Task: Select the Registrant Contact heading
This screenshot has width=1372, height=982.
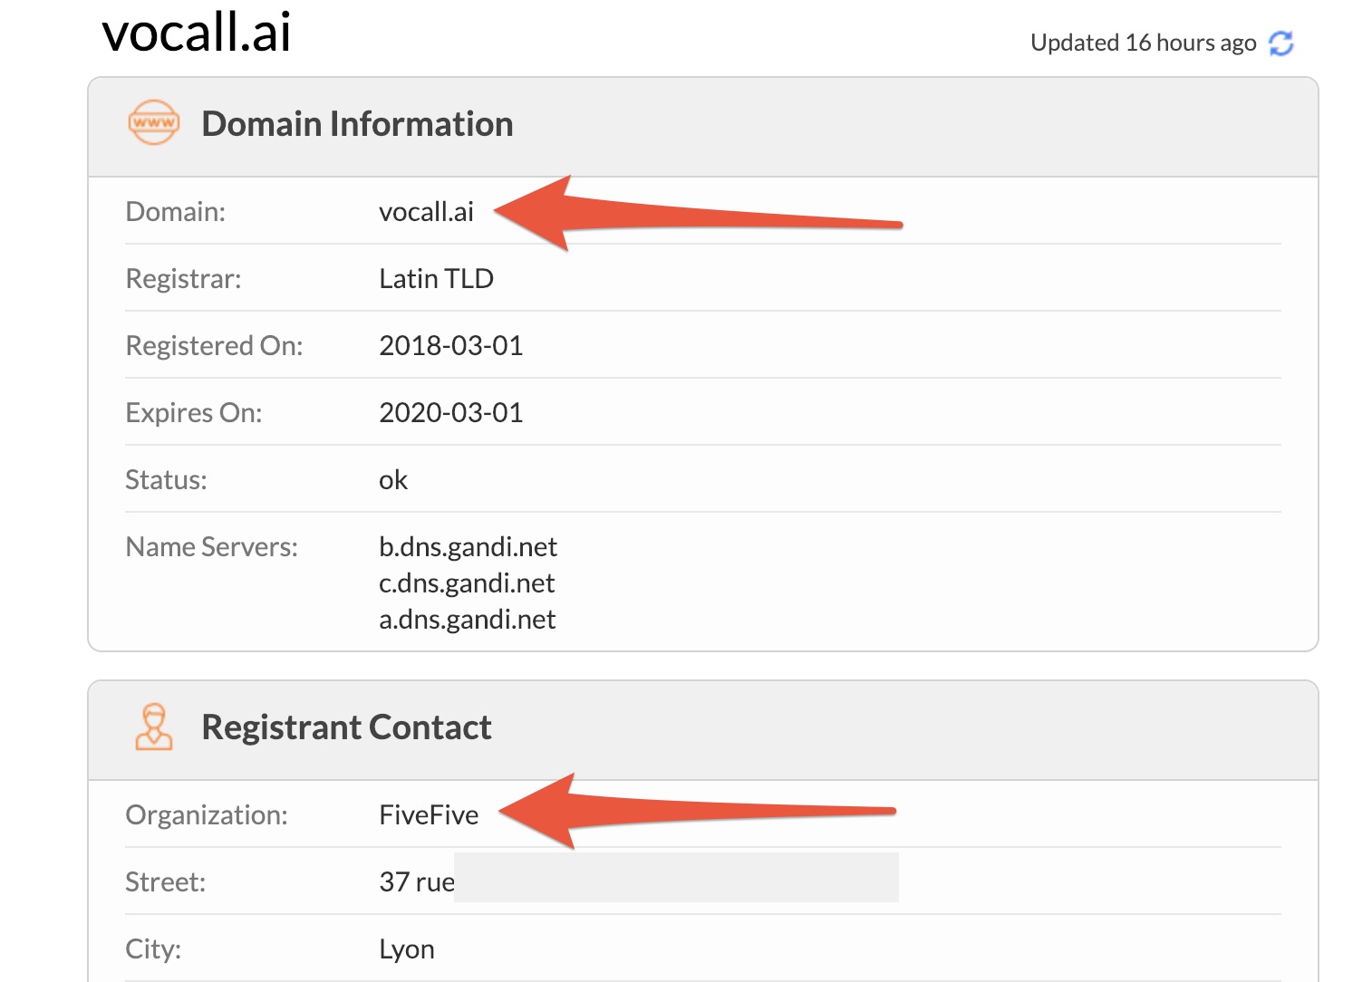Action: [x=346, y=727]
